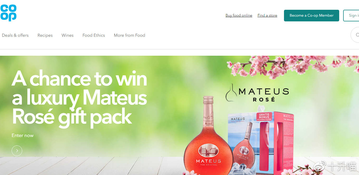Open the Buy food online link
This screenshot has height=175, width=359.
(x=239, y=15)
